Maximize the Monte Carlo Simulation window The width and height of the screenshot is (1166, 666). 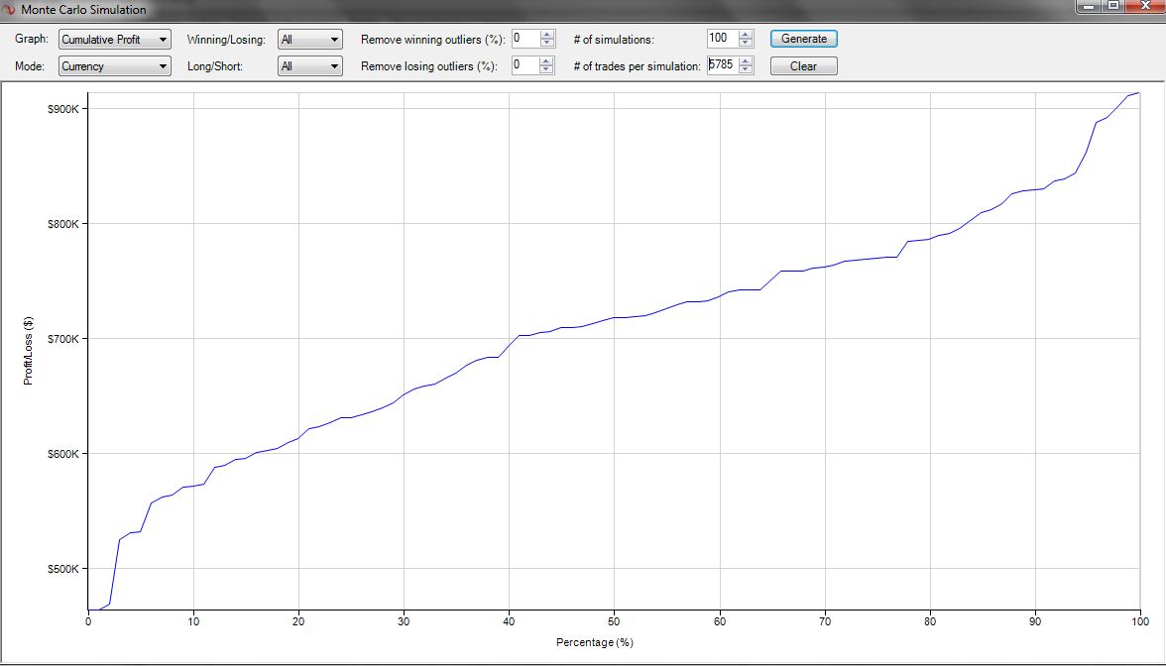tap(1114, 7)
